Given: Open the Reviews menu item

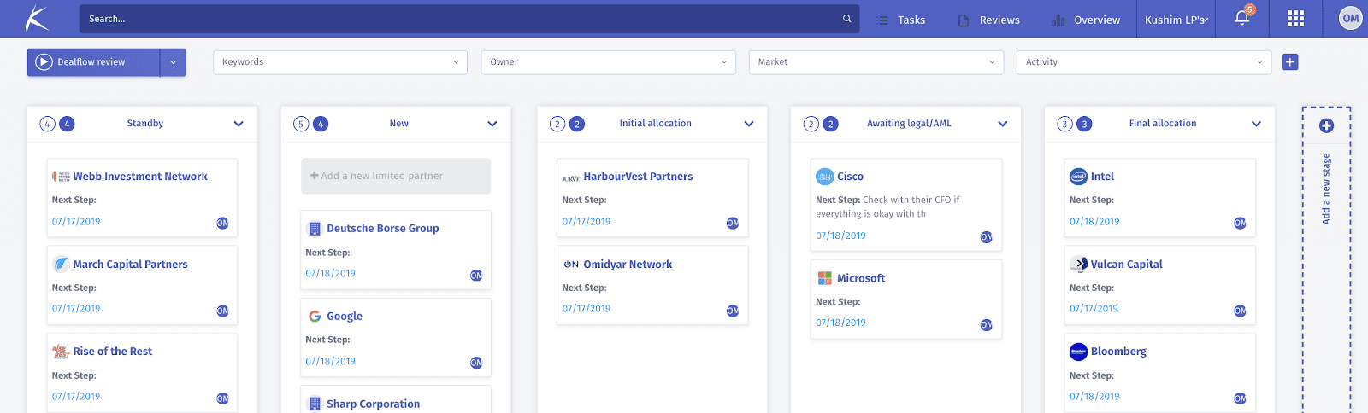Looking at the screenshot, I should pyautogui.click(x=989, y=20).
